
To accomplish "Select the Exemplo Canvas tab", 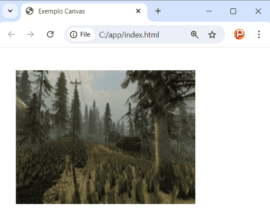I will 84,11.
